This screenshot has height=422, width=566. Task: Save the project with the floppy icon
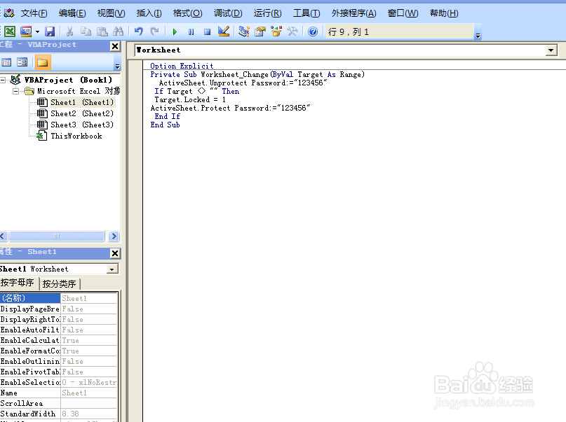(x=50, y=31)
